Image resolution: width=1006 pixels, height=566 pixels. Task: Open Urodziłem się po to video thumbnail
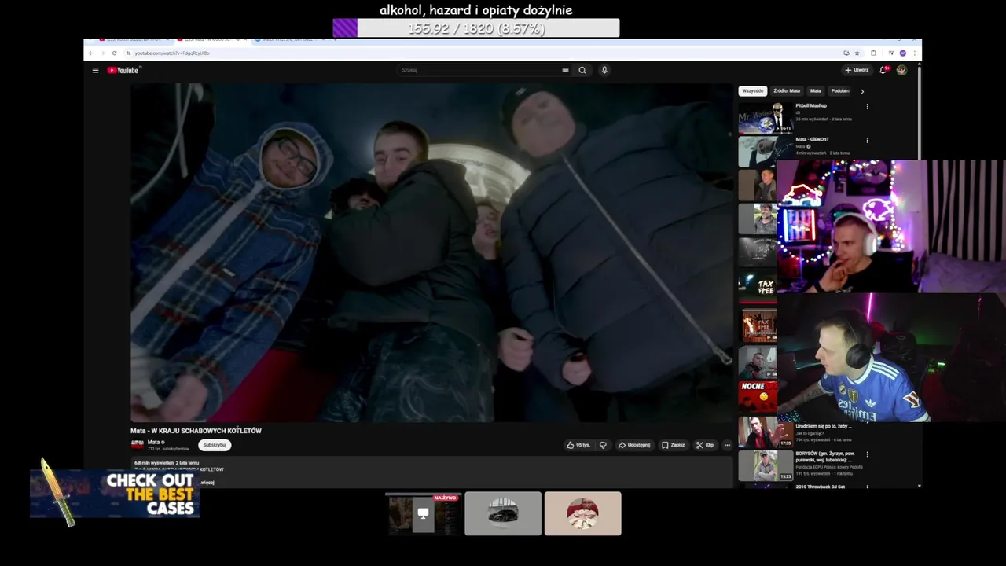pos(766,432)
